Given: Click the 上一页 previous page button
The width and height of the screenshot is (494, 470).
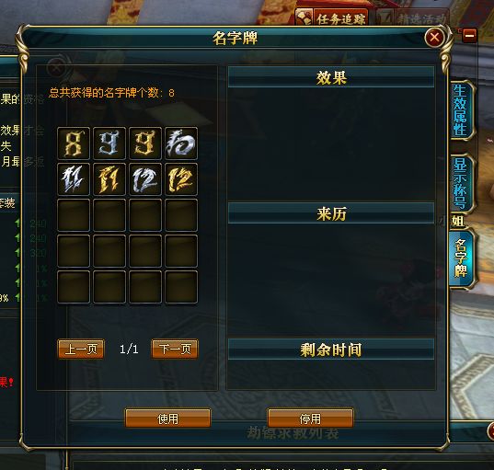Looking at the screenshot, I should (81, 349).
